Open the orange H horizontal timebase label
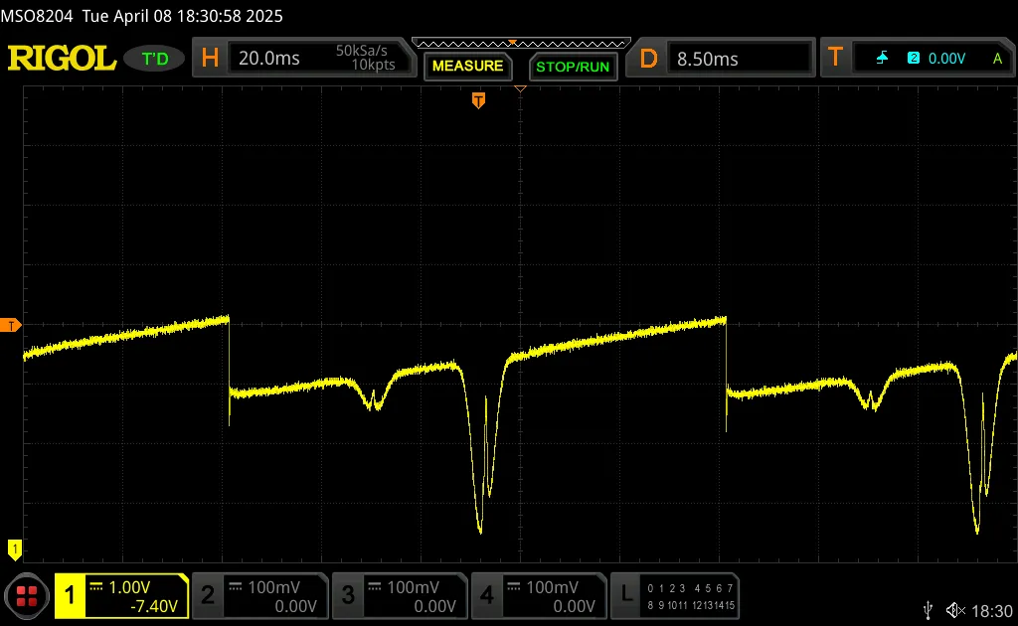Image resolution: width=1018 pixels, height=626 pixels. point(210,59)
